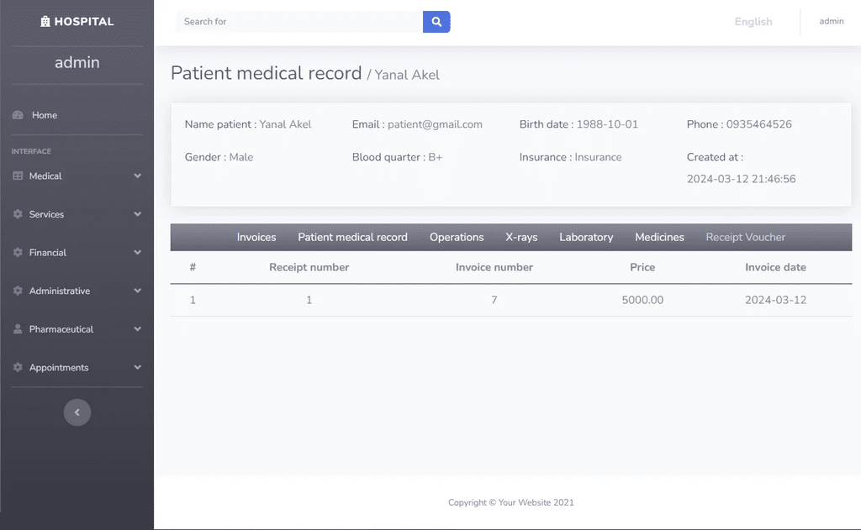Select the X-rays tab
This screenshot has height=530, width=861.
pyautogui.click(x=521, y=237)
